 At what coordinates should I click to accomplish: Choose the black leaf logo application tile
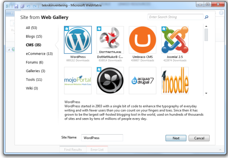coord(110,81)
